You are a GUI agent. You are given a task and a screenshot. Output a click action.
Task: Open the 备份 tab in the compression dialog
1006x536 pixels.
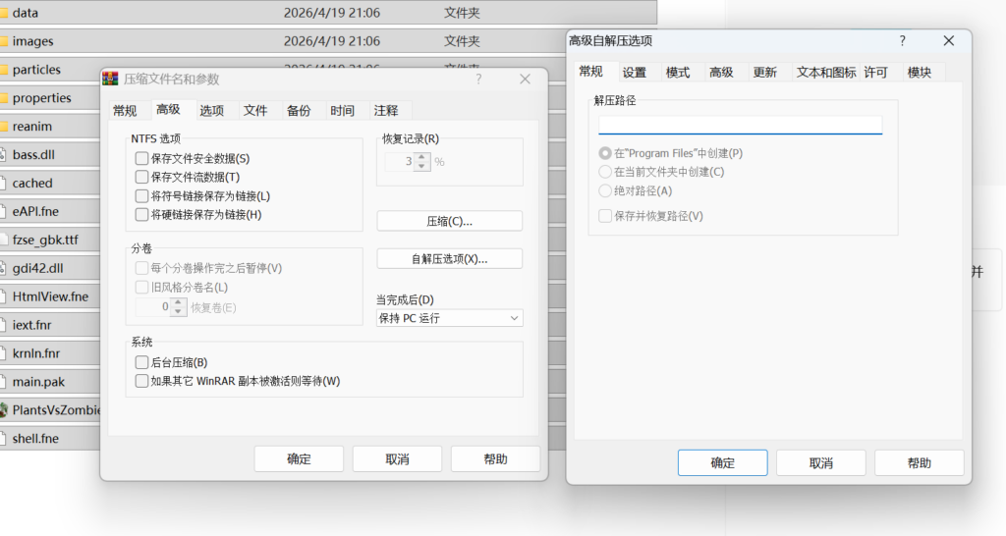299,111
